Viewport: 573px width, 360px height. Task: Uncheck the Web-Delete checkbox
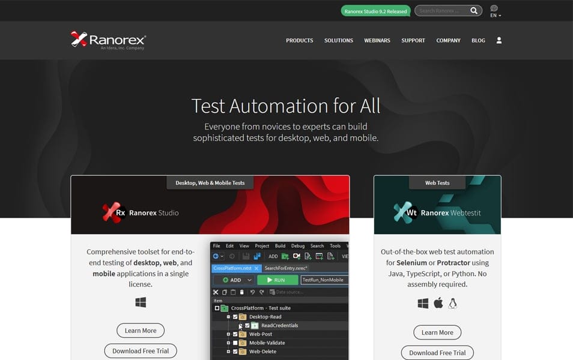(x=235, y=352)
